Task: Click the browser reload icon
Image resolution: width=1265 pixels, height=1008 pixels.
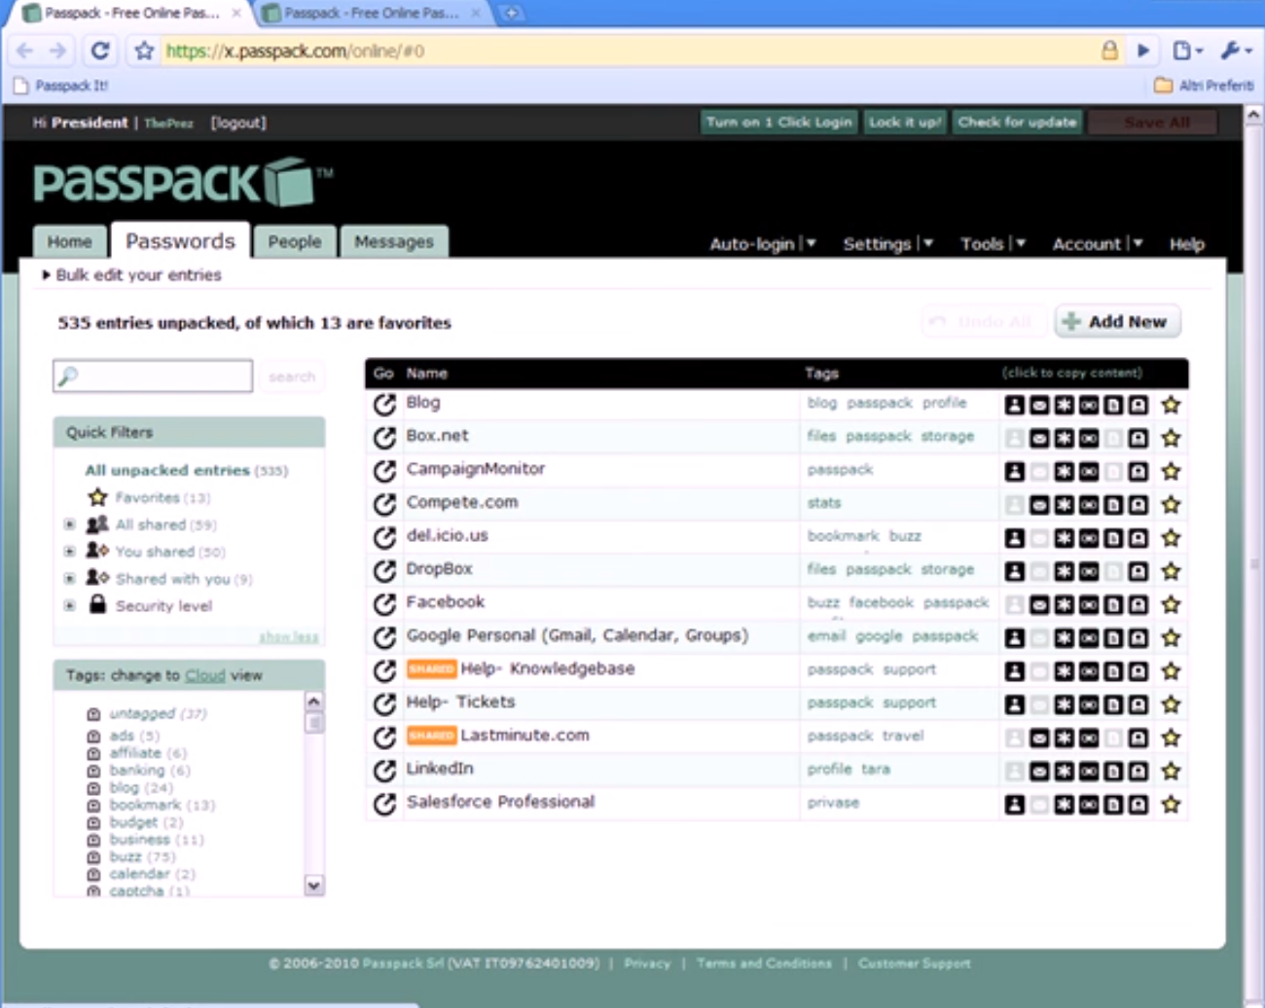Action: pyautogui.click(x=99, y=51)
